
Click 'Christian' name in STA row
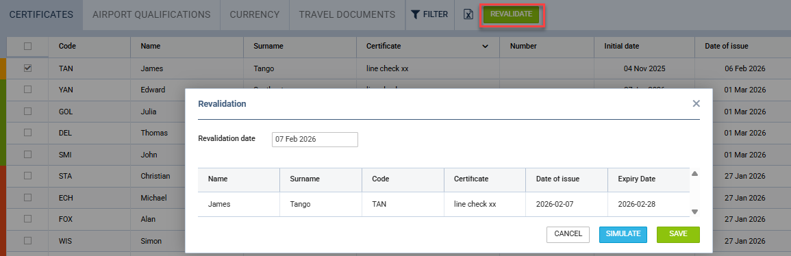coord(155,176)
